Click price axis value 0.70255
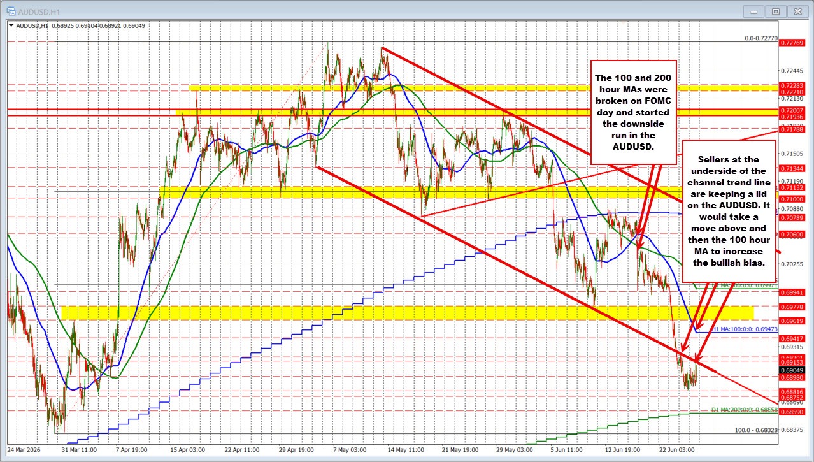 point(791,264)
